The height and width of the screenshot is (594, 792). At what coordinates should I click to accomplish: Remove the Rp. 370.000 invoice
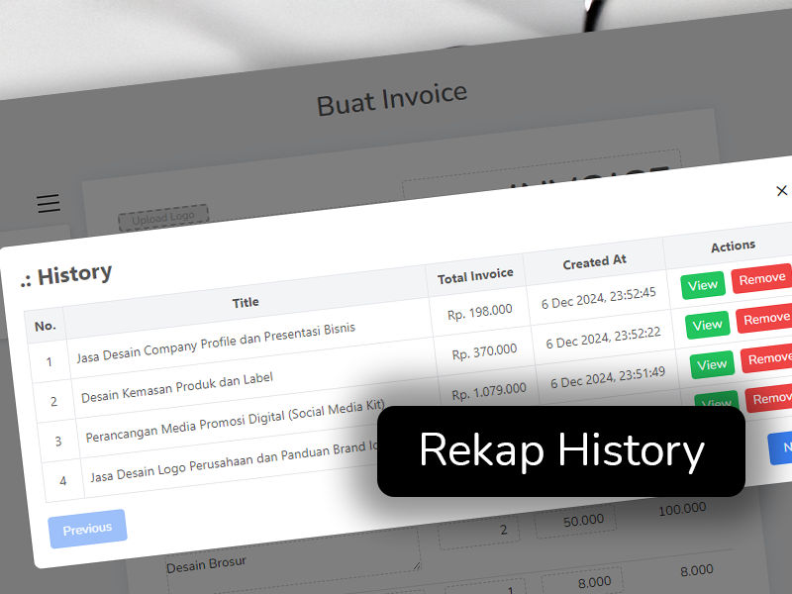pos(764,318)
